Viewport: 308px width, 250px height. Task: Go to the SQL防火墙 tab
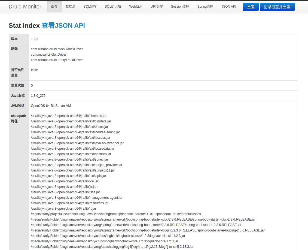click(113, 7)
